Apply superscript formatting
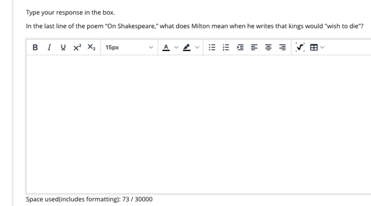 (x=77, y=47)
